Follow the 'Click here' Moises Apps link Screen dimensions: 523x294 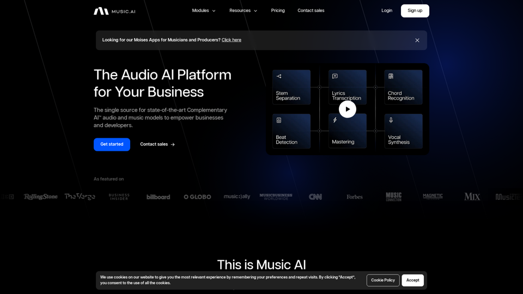pyautogui.click(x=232, y=40)
